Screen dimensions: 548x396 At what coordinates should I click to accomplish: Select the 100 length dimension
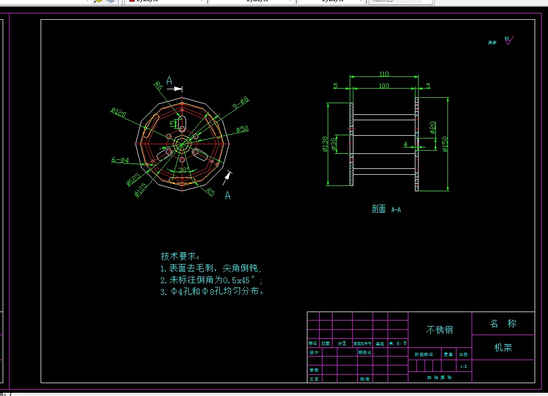[x=384, y=86]
